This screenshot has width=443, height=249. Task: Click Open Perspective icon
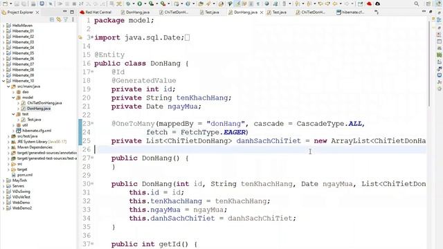(x=428, y=3)
